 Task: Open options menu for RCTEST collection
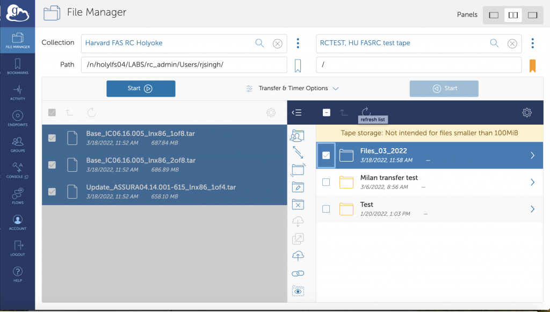pyautogui.click(x=532, y=43)
